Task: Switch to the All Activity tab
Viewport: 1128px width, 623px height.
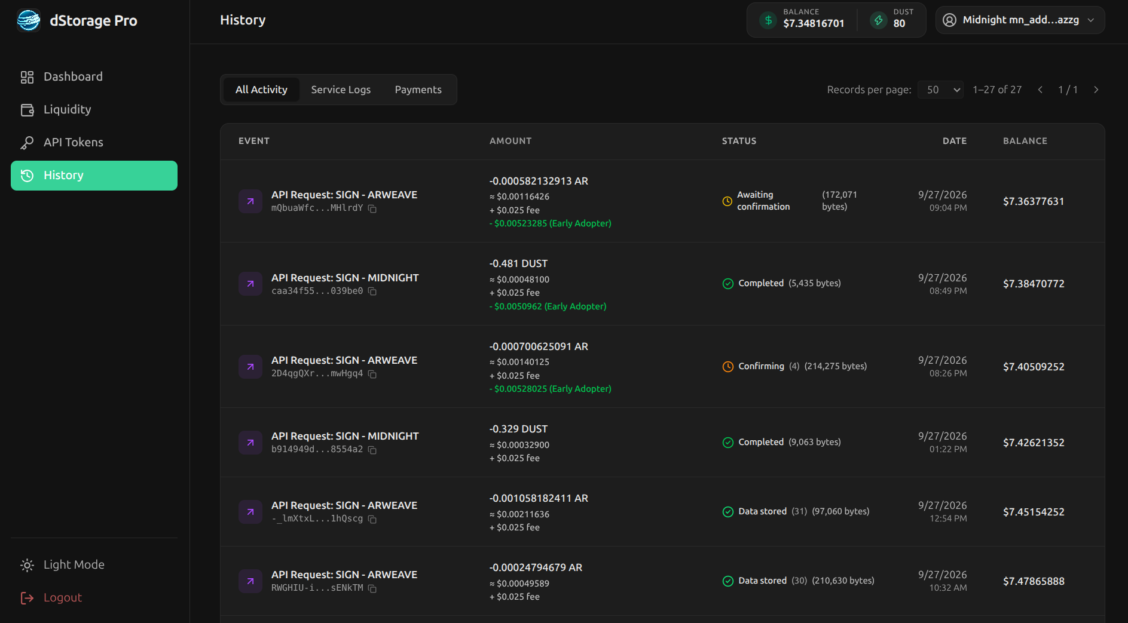Action: (x=261, y=90)
